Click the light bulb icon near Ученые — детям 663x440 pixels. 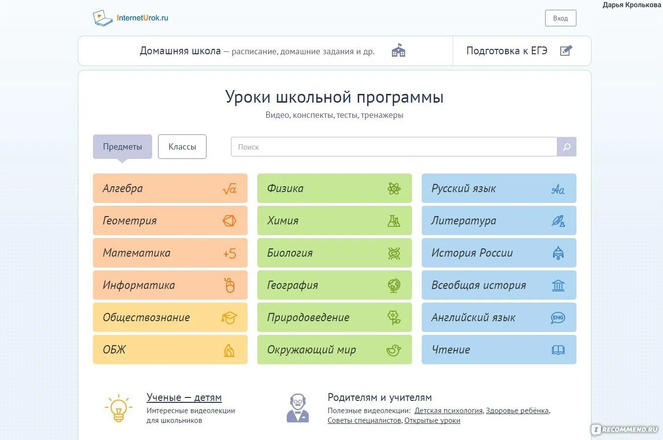pyautogui.click(x=118, y=408)
